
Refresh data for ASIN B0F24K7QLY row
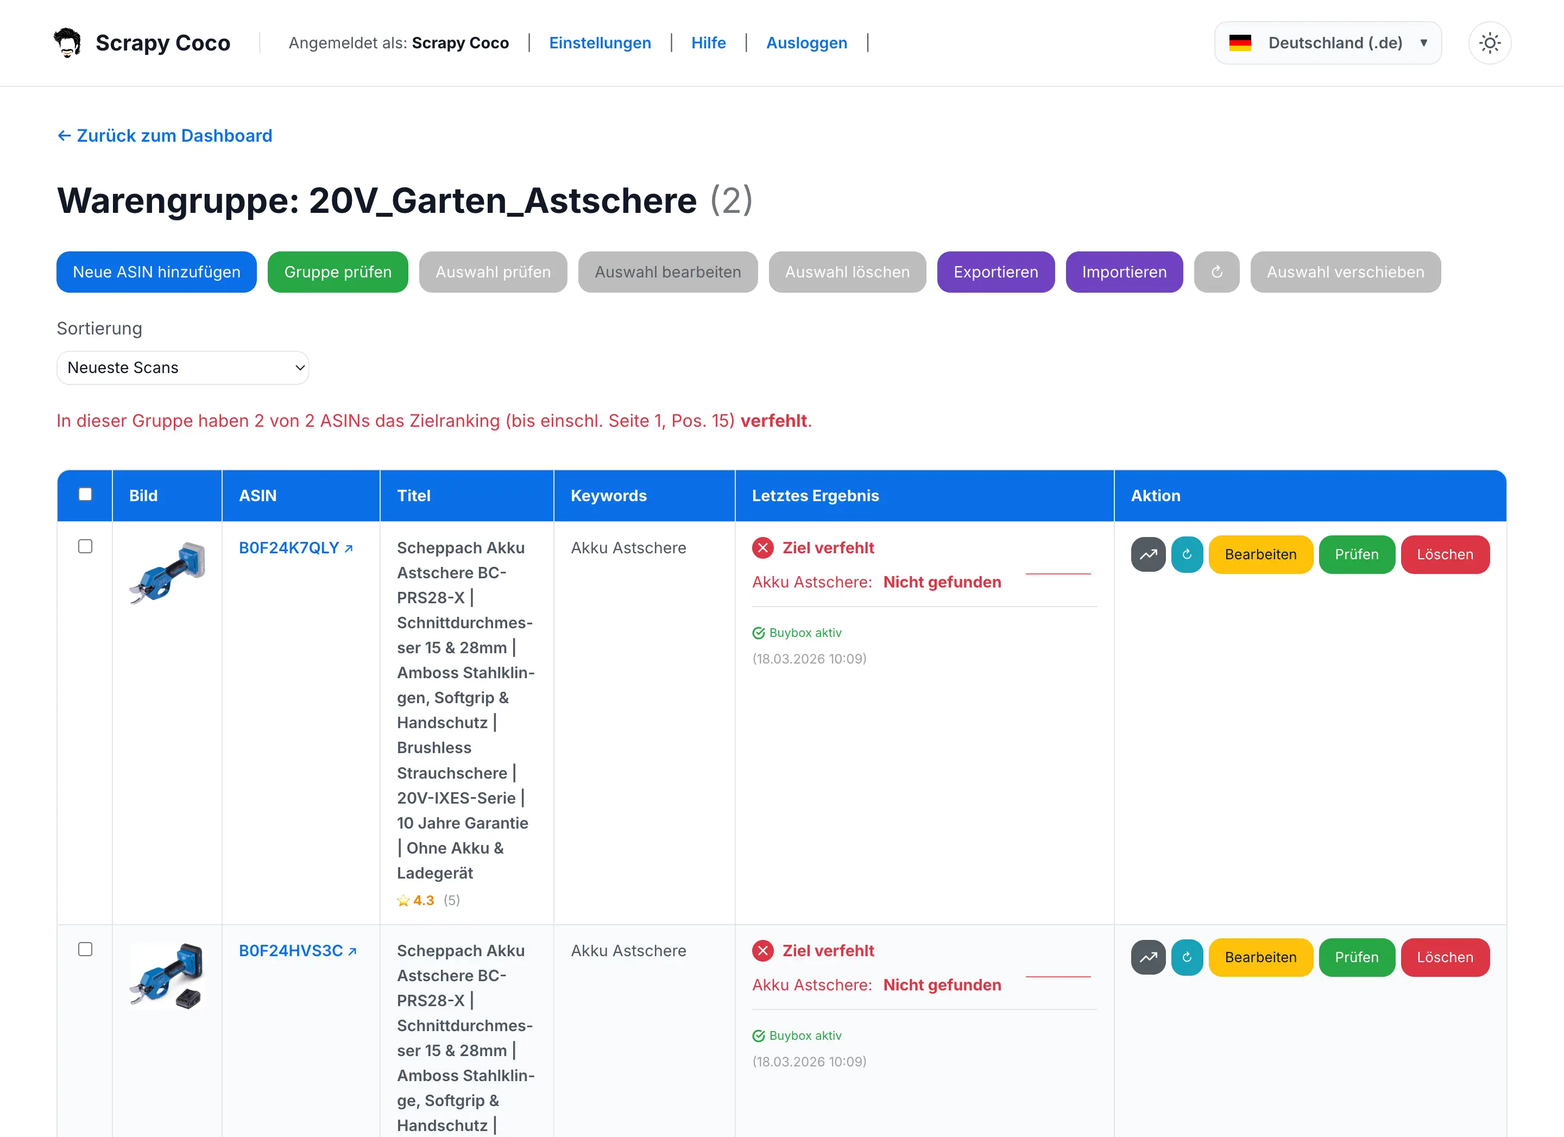tap(1187, 554)
